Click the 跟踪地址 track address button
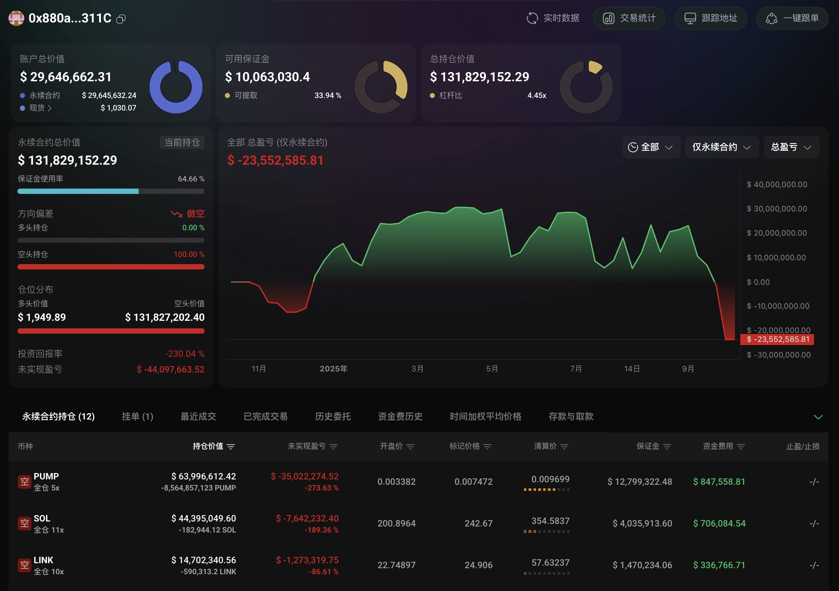839x591 pixels. click(x=710, y=18)
